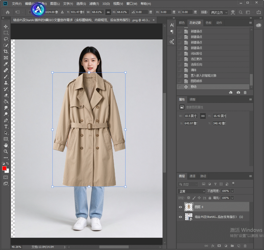This screenshot has width=264, height=250.
Task: Select the Crop tool
Action: click(6, 51)
